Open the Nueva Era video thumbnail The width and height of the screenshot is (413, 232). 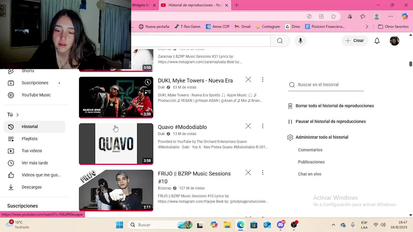tap(116, 97)
